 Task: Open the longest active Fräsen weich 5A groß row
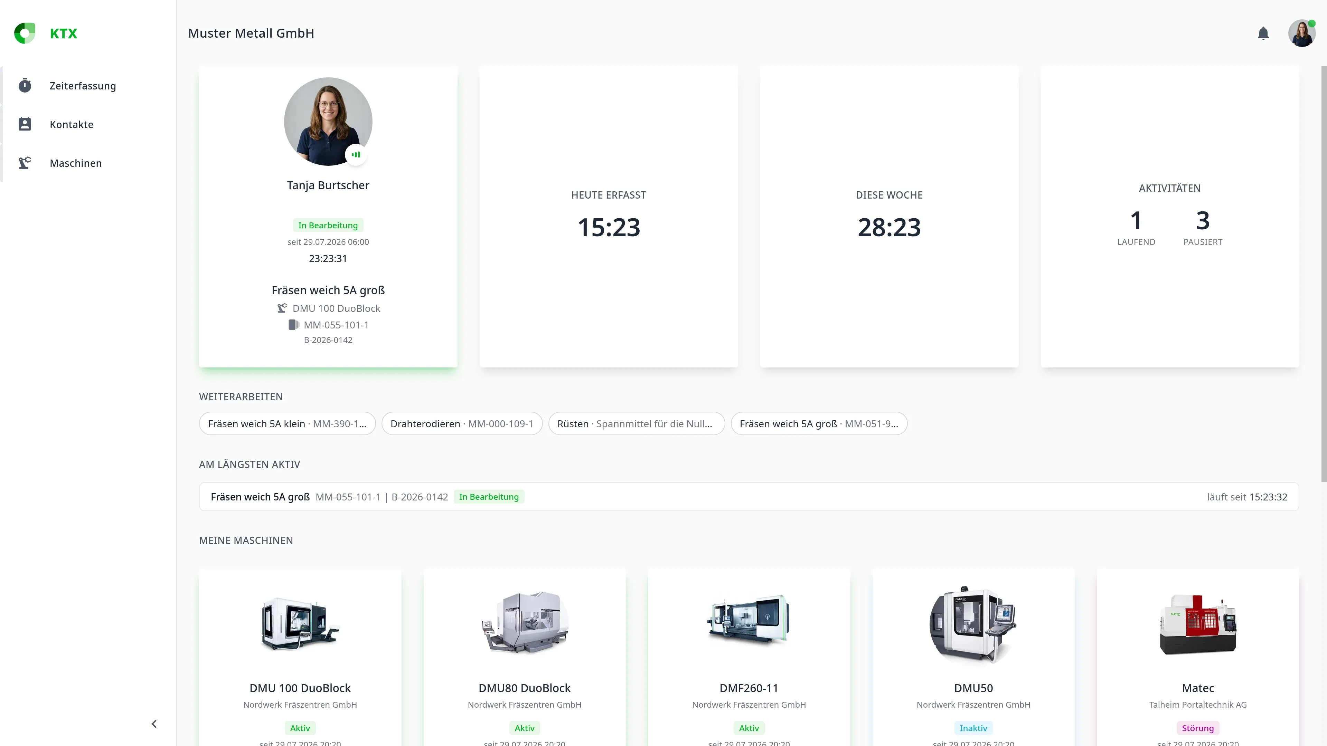(749, 497)
